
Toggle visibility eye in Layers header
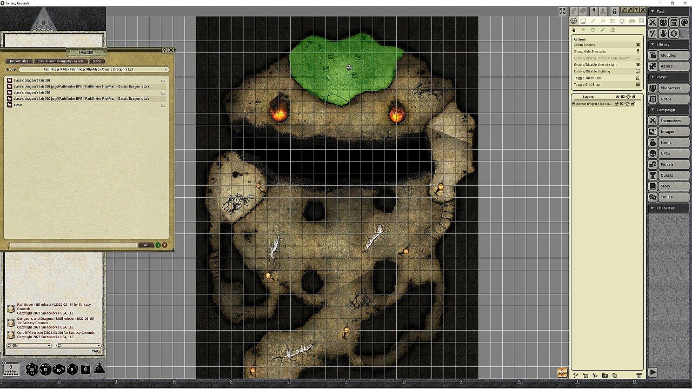tap(617, 97)
